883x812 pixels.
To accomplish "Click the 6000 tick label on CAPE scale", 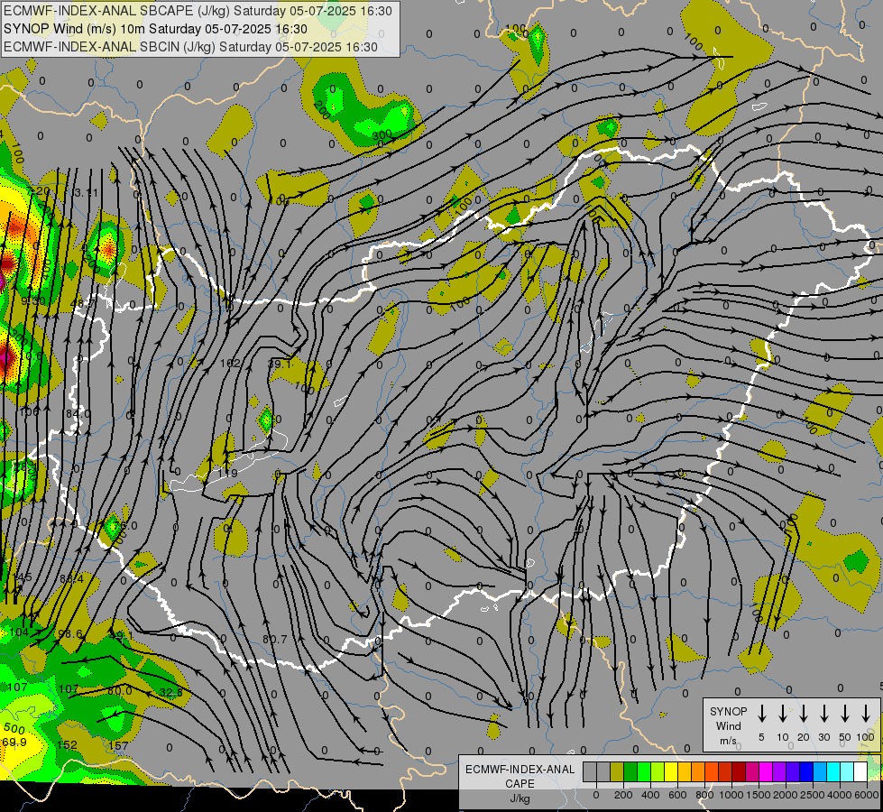I will (x=867, y=795).
